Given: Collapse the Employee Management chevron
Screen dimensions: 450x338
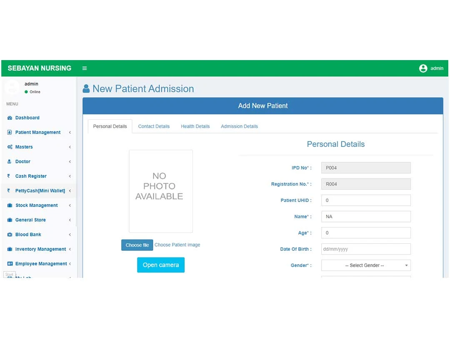Looking at the screenshot, I should tap(70, 264).
